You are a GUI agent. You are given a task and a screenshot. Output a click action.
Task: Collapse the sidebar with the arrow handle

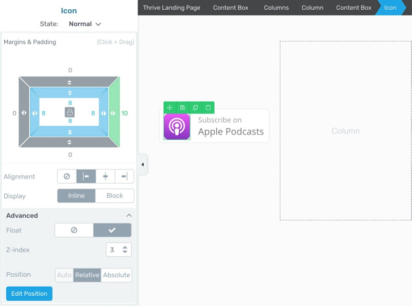click(143, 165)
